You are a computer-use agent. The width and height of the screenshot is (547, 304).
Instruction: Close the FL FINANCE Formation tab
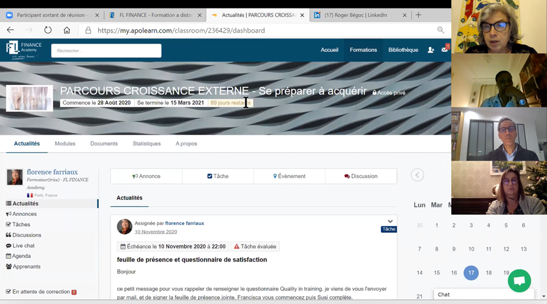click(x=200, y=15)
